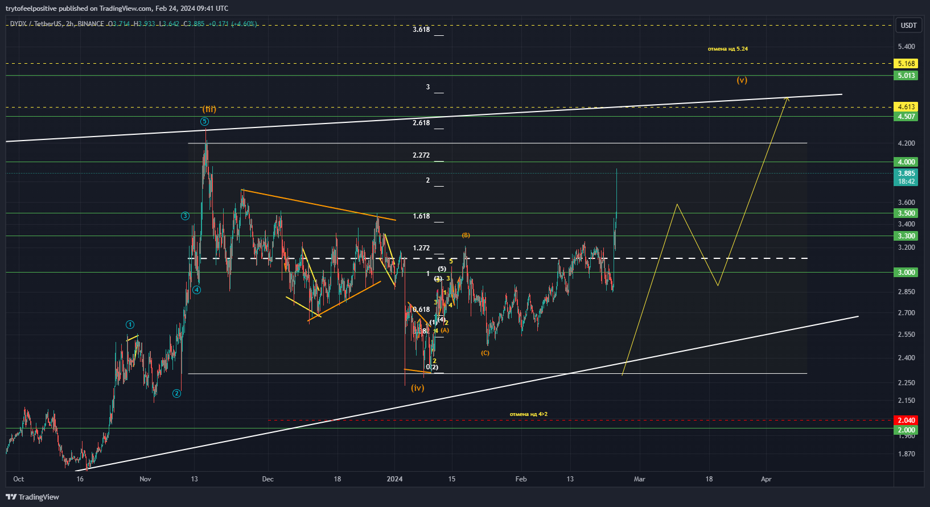Click the TradingView logo
This screenshot has width=930, height=507.
[32, 497]
